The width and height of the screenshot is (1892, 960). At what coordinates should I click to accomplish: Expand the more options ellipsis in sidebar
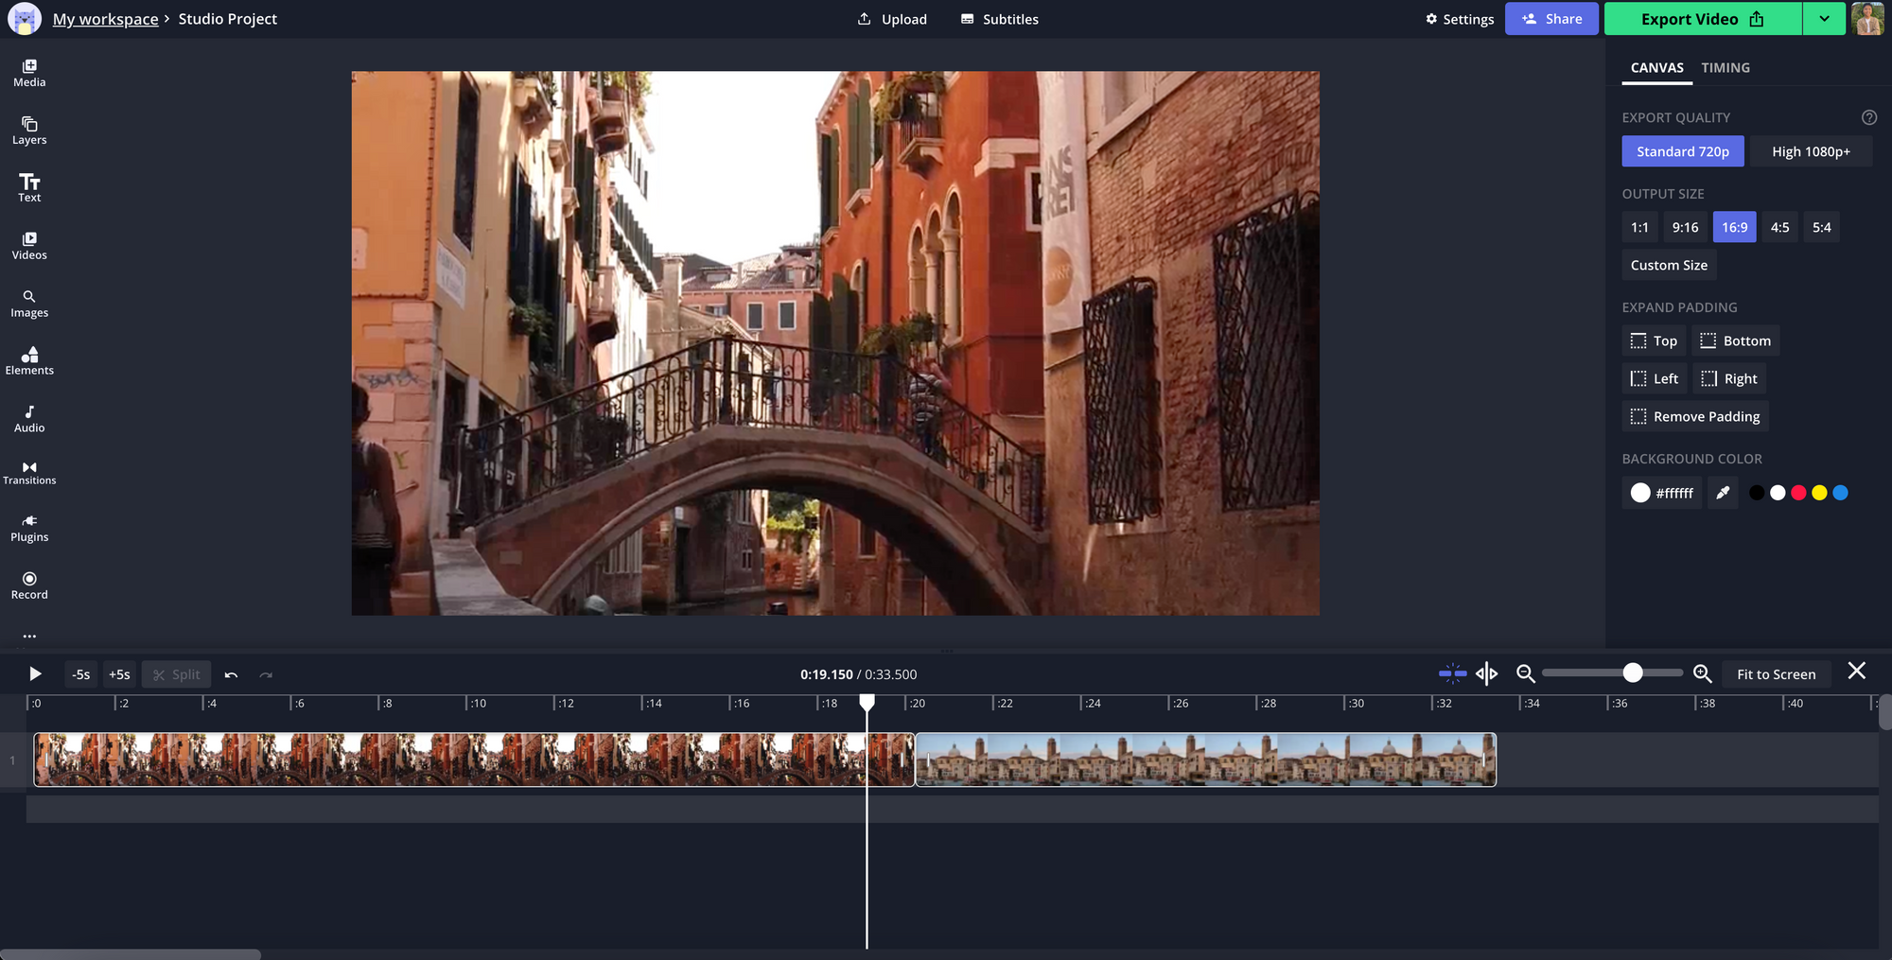coord(29,637)
